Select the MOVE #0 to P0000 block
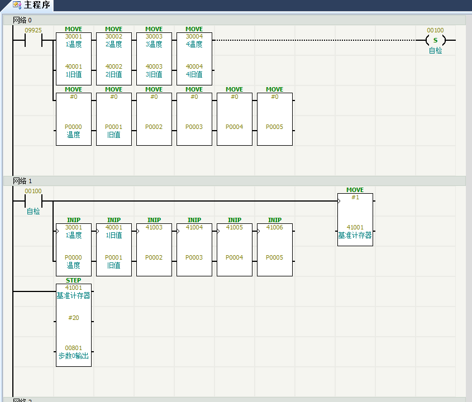Screen dimensions: 472x402 73,119
